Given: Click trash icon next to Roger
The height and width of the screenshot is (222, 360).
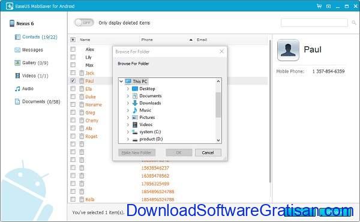Looking at the screenshot, I should point(82,136).
